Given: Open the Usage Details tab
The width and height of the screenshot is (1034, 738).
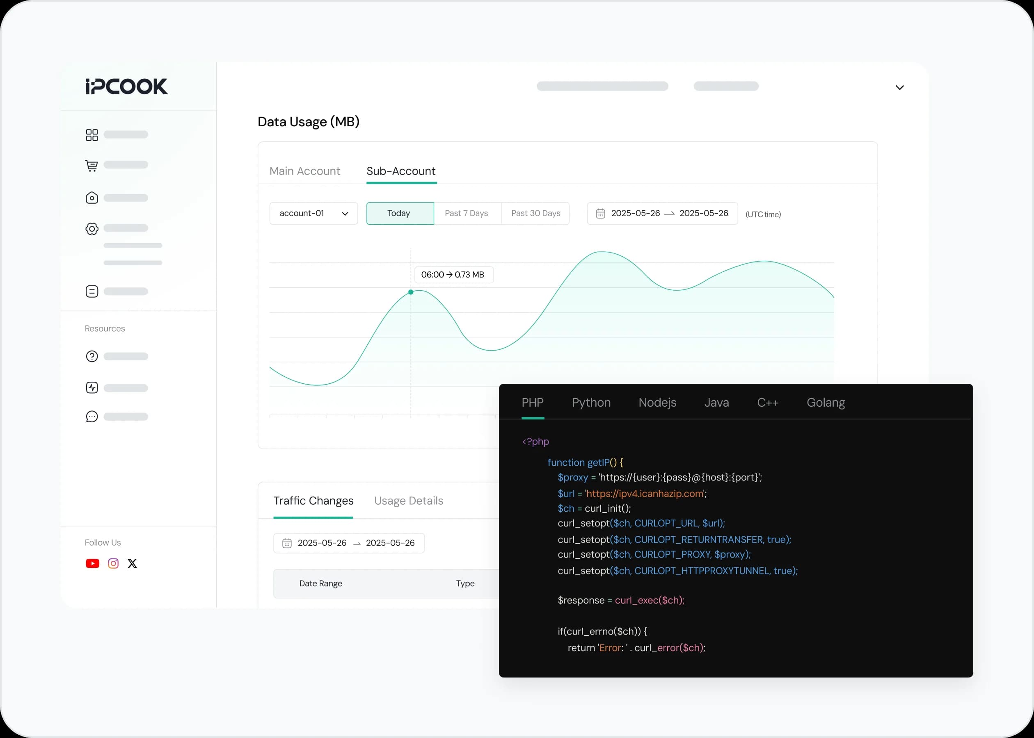Looking at the screenshot, I should (x=408, y=501).
